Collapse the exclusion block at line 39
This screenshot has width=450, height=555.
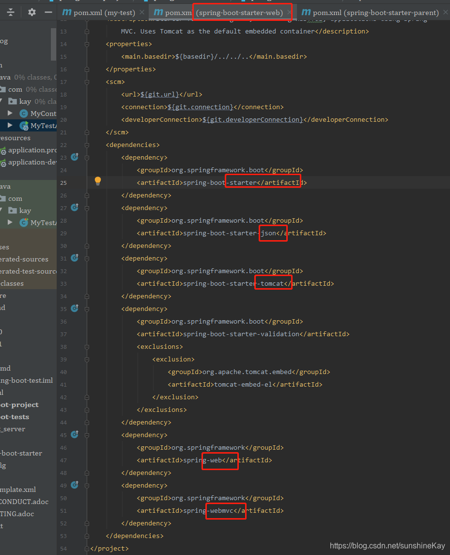tap(87, 359)
